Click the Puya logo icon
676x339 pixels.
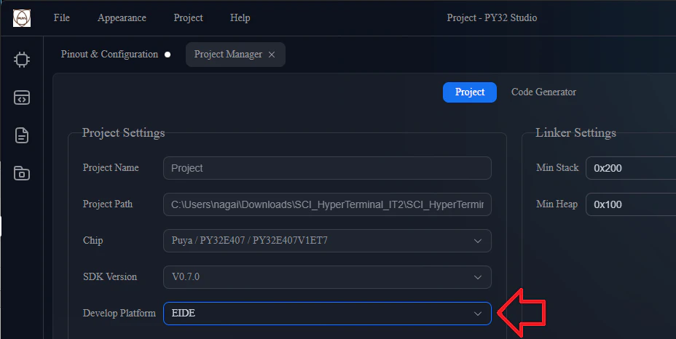click(22, 18)
